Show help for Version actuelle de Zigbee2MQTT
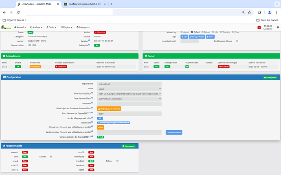Screen dimensions: 281x175 tap(92, 136)
